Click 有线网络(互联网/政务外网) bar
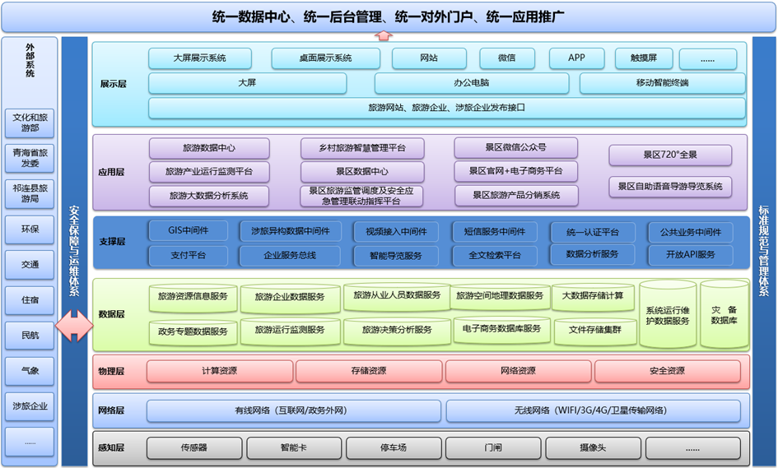This screenshot has width=778, height=468. (x=294, y=411)
